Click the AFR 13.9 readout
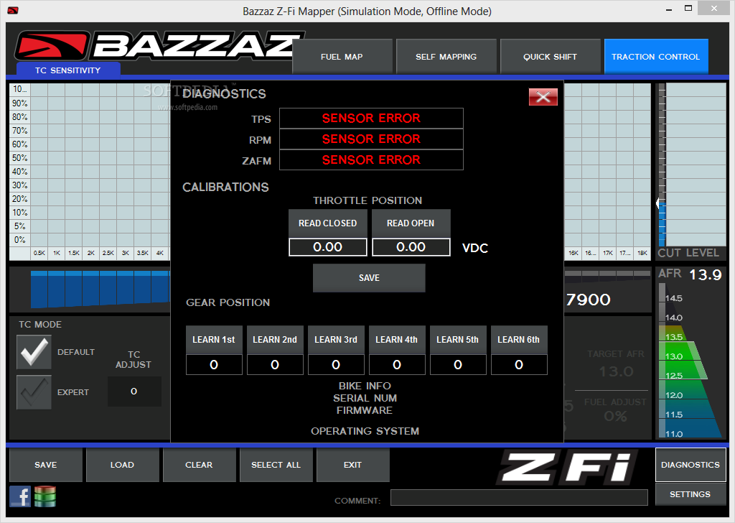Image resolution: width=735 pixels, height=523 pixels. [706, 274]
